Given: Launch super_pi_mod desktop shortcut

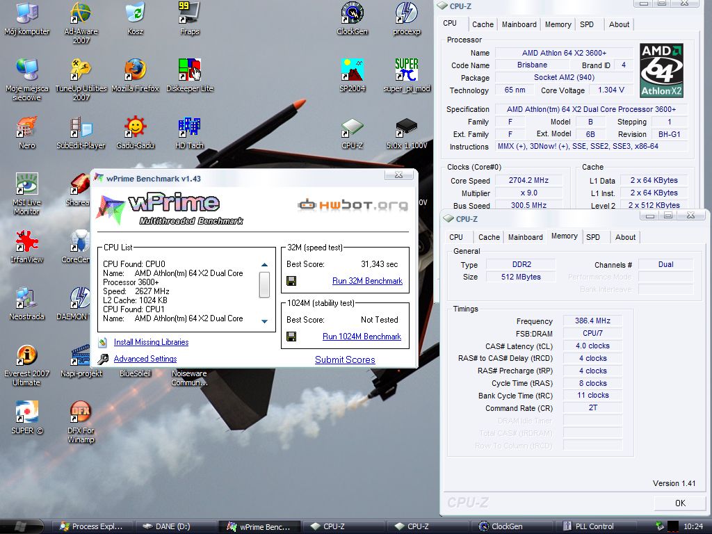Looking at the screenshot, I should [406, 75].
